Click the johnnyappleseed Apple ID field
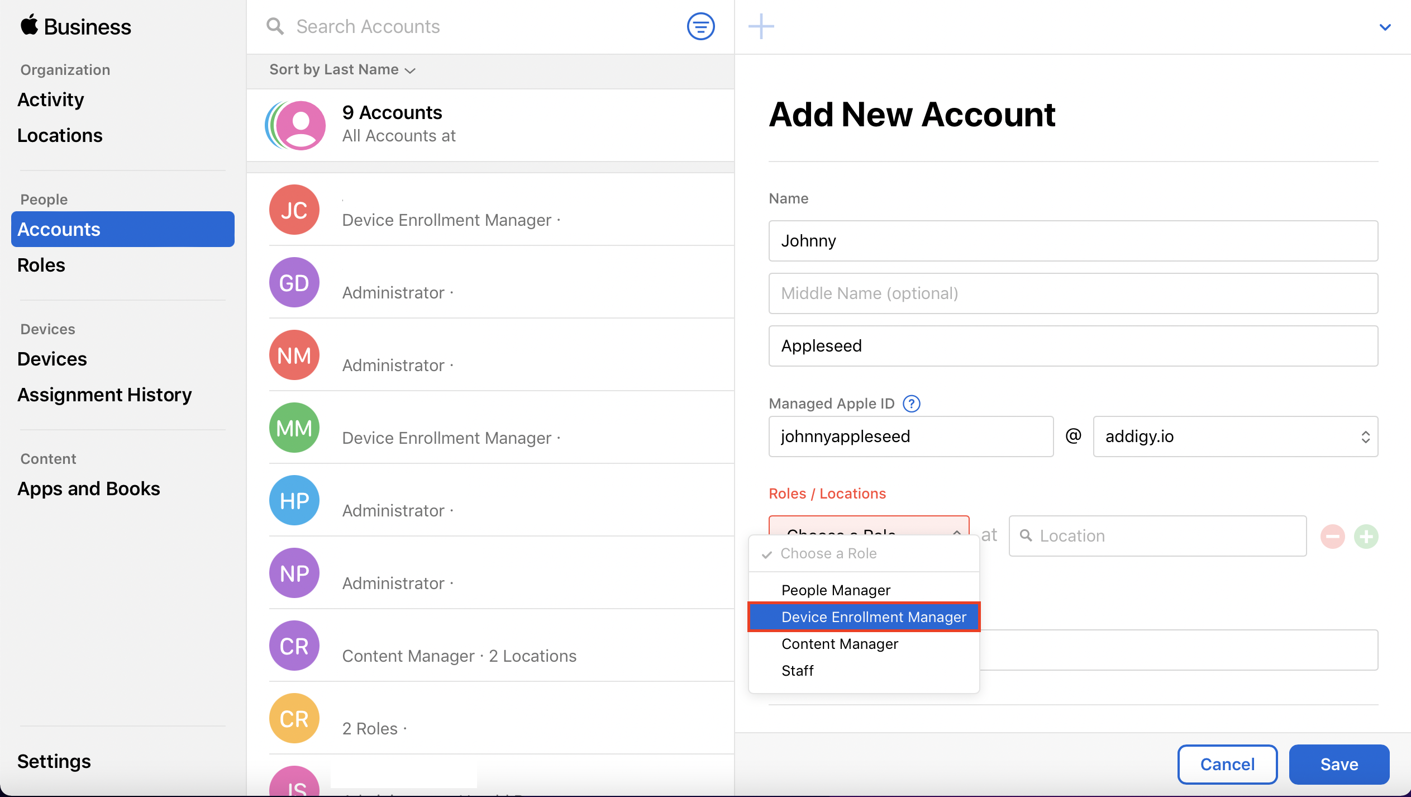Image resolution: width=1411 pixels, height=797 pixels. [911, 437]
